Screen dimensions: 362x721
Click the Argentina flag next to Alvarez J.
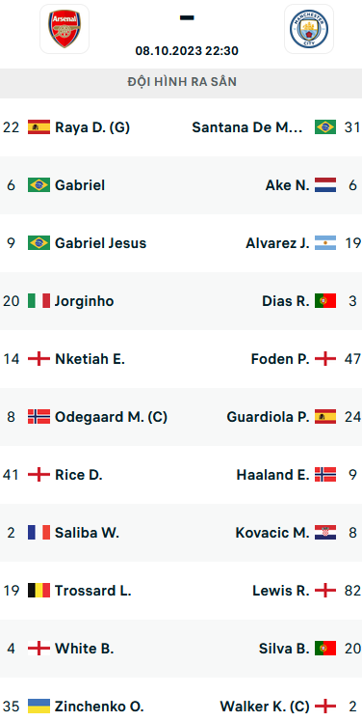325,243
